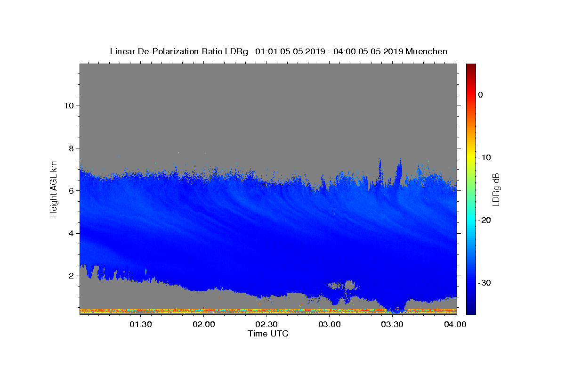Click the height tick label 4
The width and height of the screenshot is (565, 377).
tap(71, 233)
